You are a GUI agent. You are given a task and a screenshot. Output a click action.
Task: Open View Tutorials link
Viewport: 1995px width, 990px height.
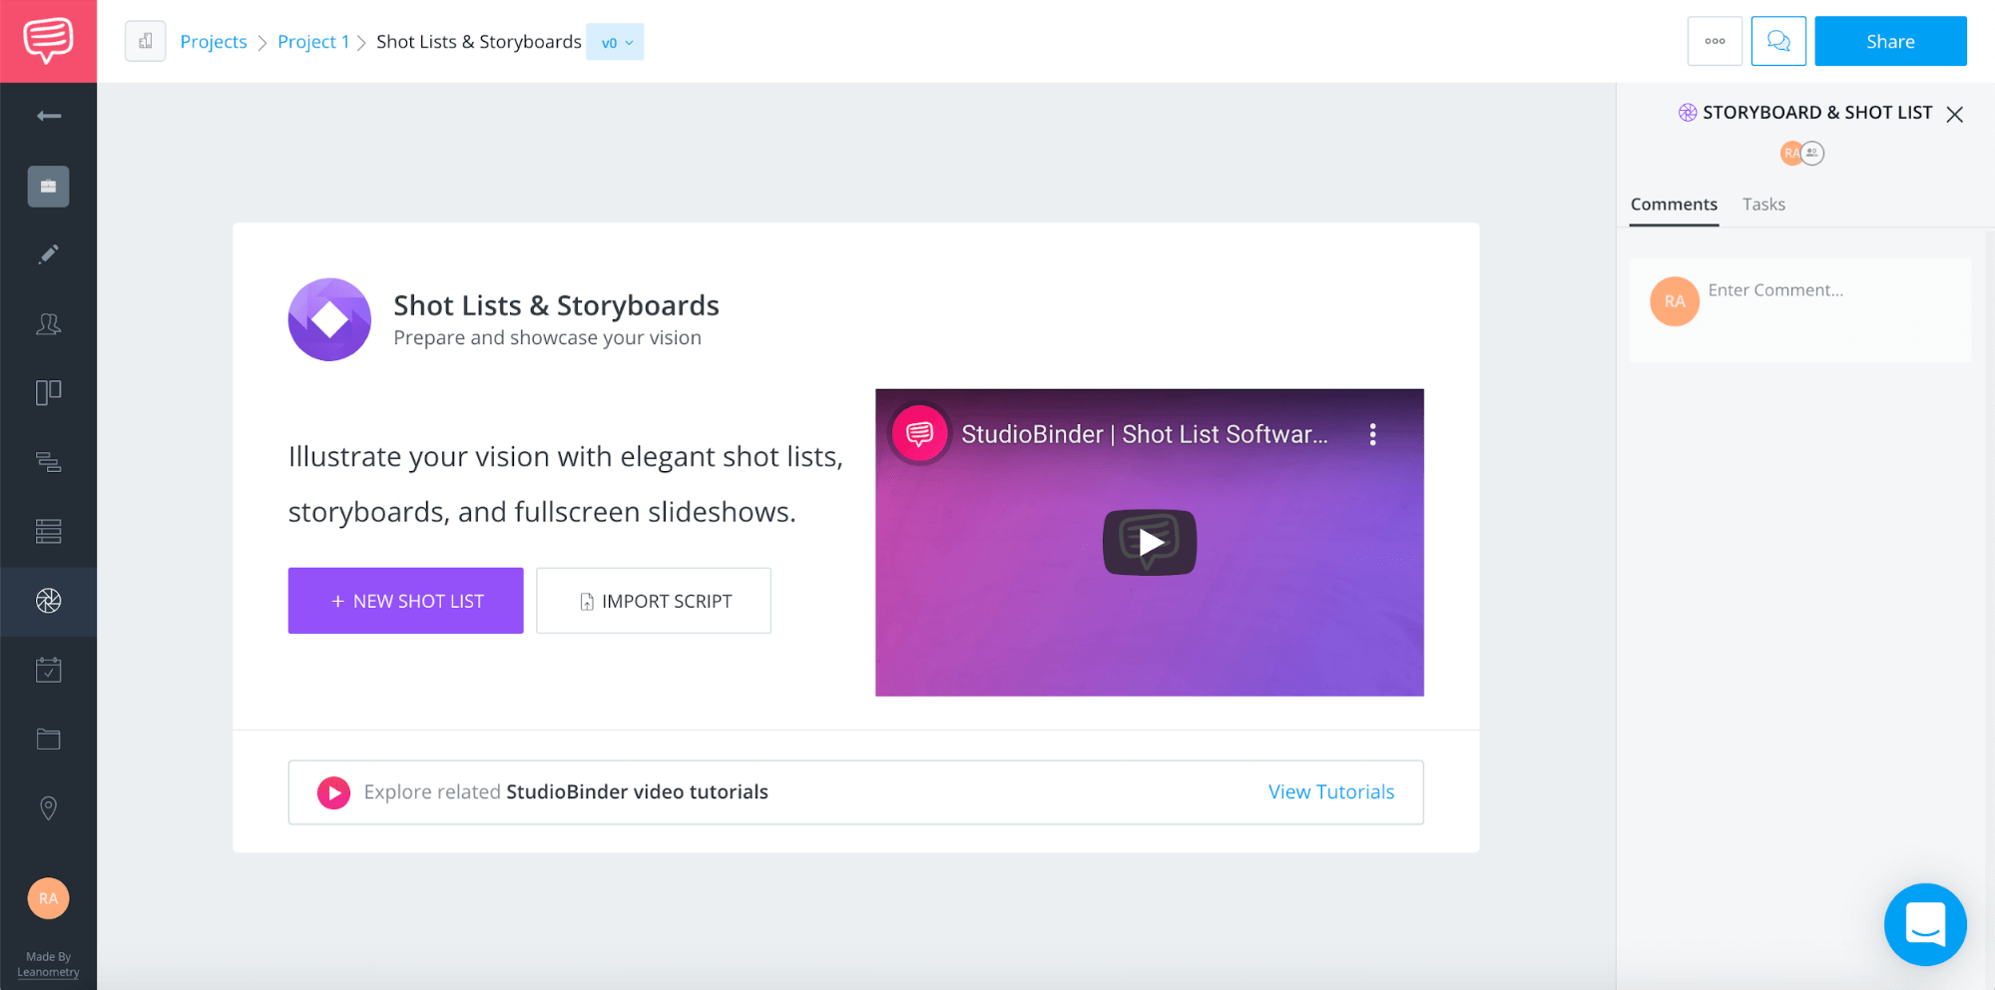(x=1330, y=791)
